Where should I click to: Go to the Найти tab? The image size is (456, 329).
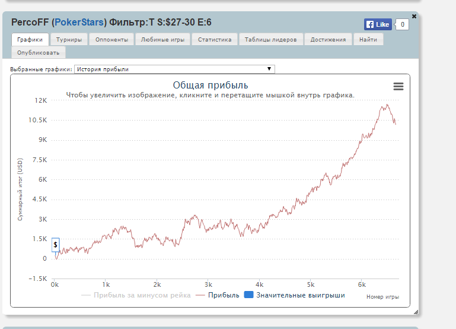tap(368, 40)
